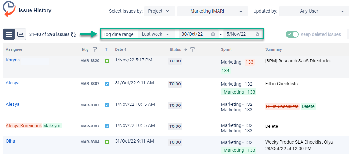Click the Summary column header
Screen dimensions: 349x154
(274, 49)
